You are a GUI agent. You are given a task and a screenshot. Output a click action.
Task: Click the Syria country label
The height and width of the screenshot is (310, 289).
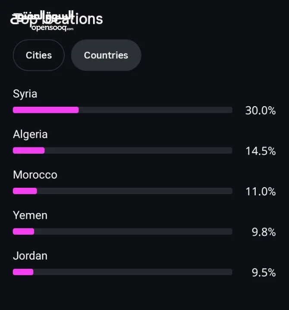[x=25, y=94]
